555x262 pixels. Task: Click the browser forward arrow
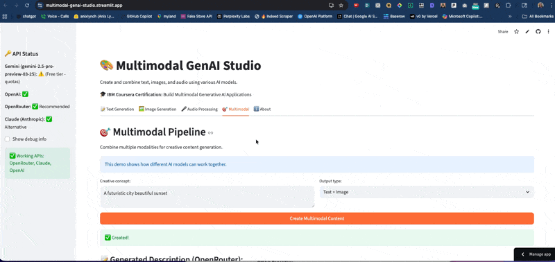point(16,6)
